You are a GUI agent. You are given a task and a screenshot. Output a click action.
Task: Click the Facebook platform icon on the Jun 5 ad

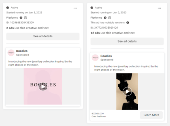[x=21, y=18]
